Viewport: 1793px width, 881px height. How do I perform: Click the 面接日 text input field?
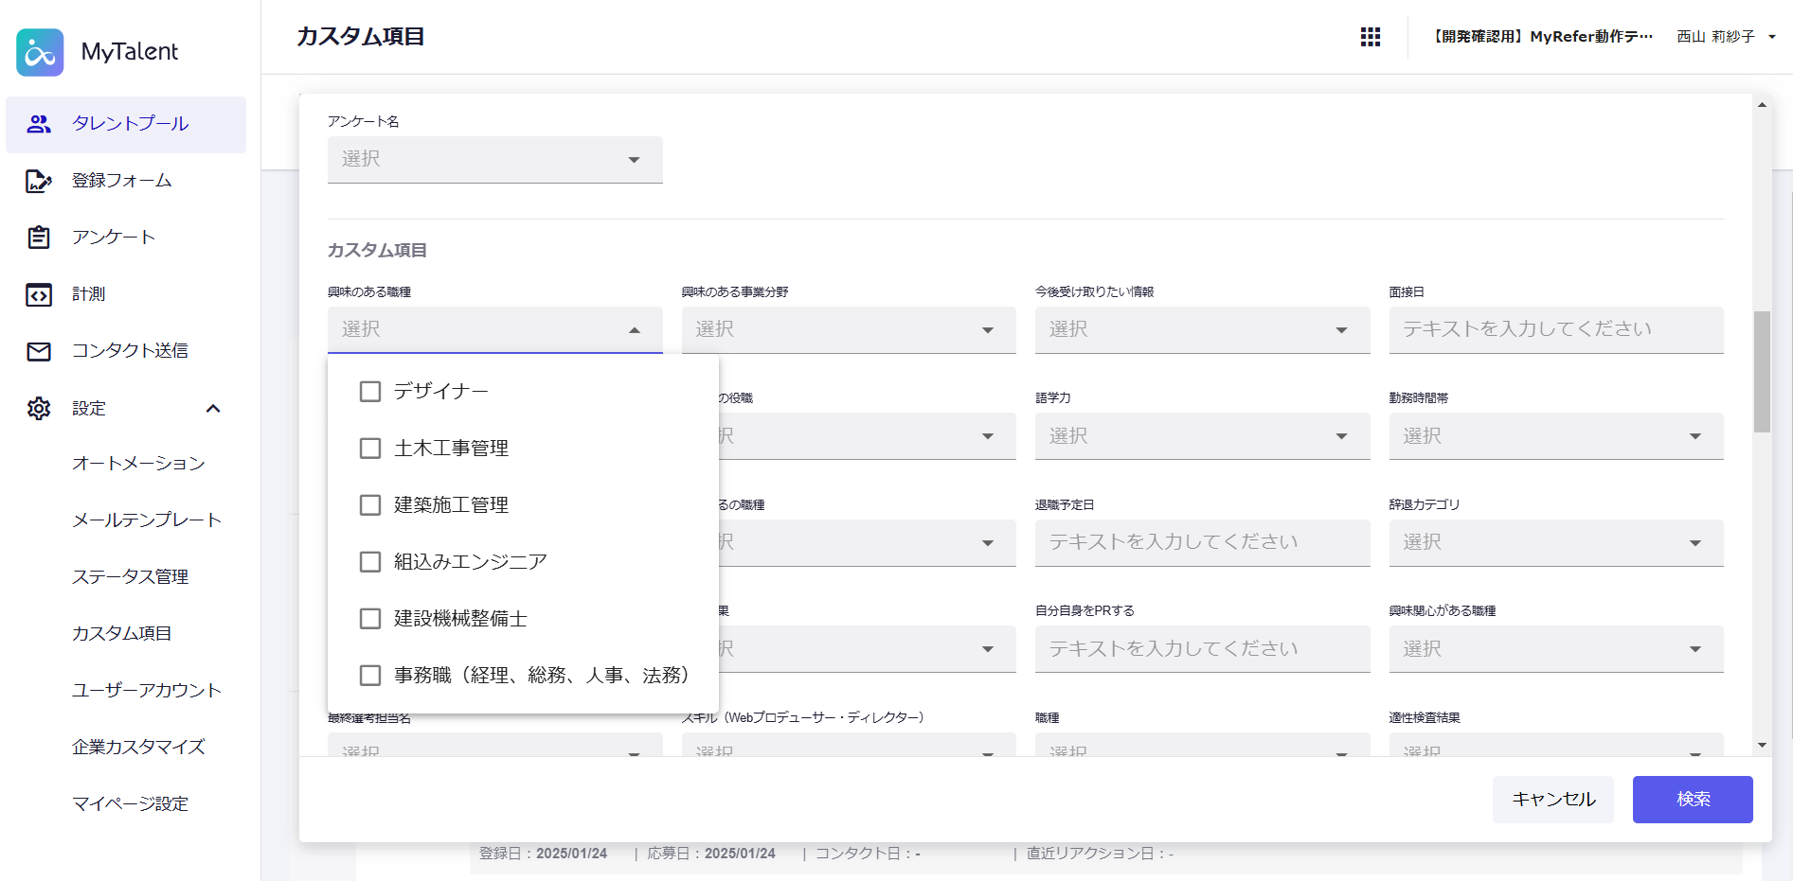pos(1555,330)
